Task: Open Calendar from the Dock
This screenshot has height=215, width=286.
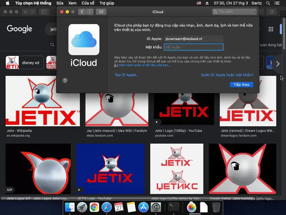Action: (119, 207)
